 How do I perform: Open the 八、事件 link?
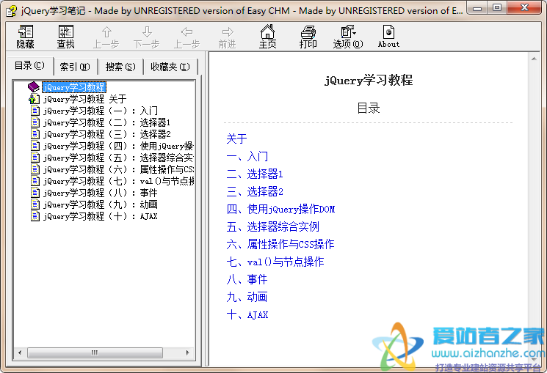point(247,279)
